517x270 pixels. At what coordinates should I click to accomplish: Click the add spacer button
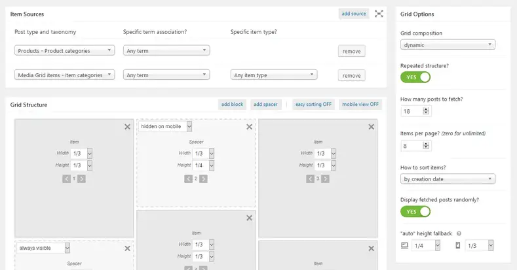click(265, 104)
